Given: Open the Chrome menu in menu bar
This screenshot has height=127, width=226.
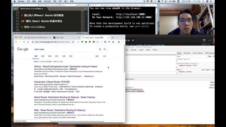Looking at the screenshot, I should point(21,1).
